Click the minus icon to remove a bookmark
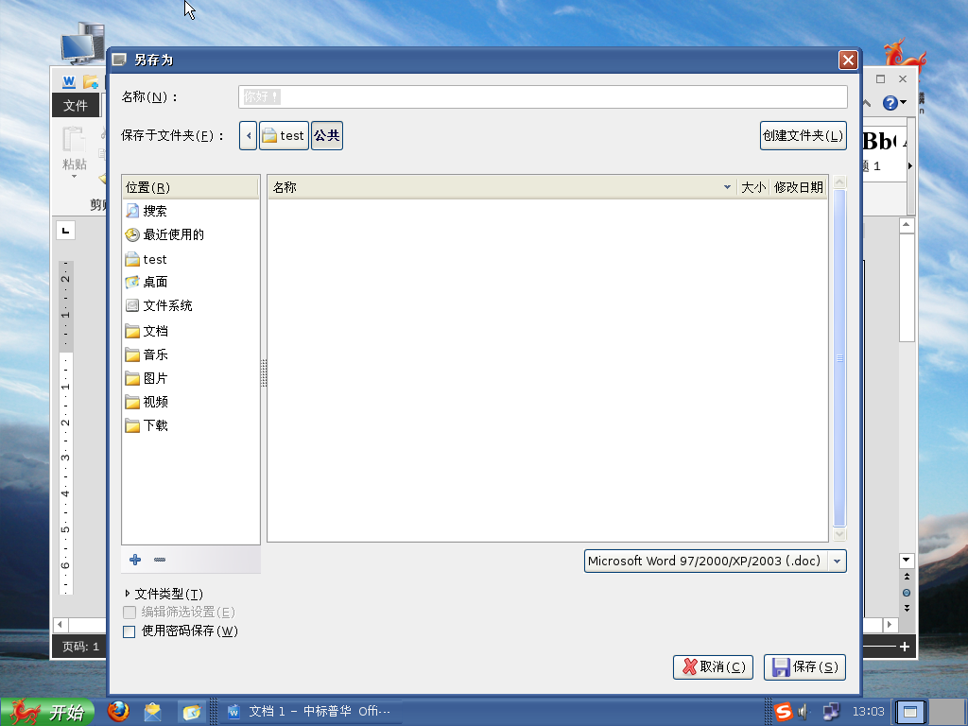Viewport: 968px width, 726px height. click(159, 560)
